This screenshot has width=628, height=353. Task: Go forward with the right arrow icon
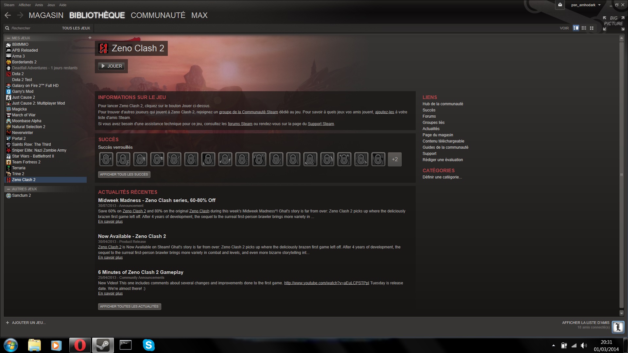click(x=20, y=15)
